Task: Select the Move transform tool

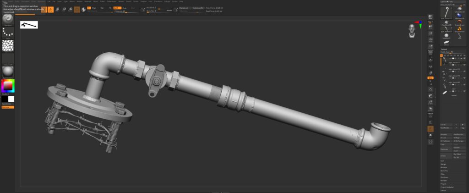Action: click(x=57, y=10)
